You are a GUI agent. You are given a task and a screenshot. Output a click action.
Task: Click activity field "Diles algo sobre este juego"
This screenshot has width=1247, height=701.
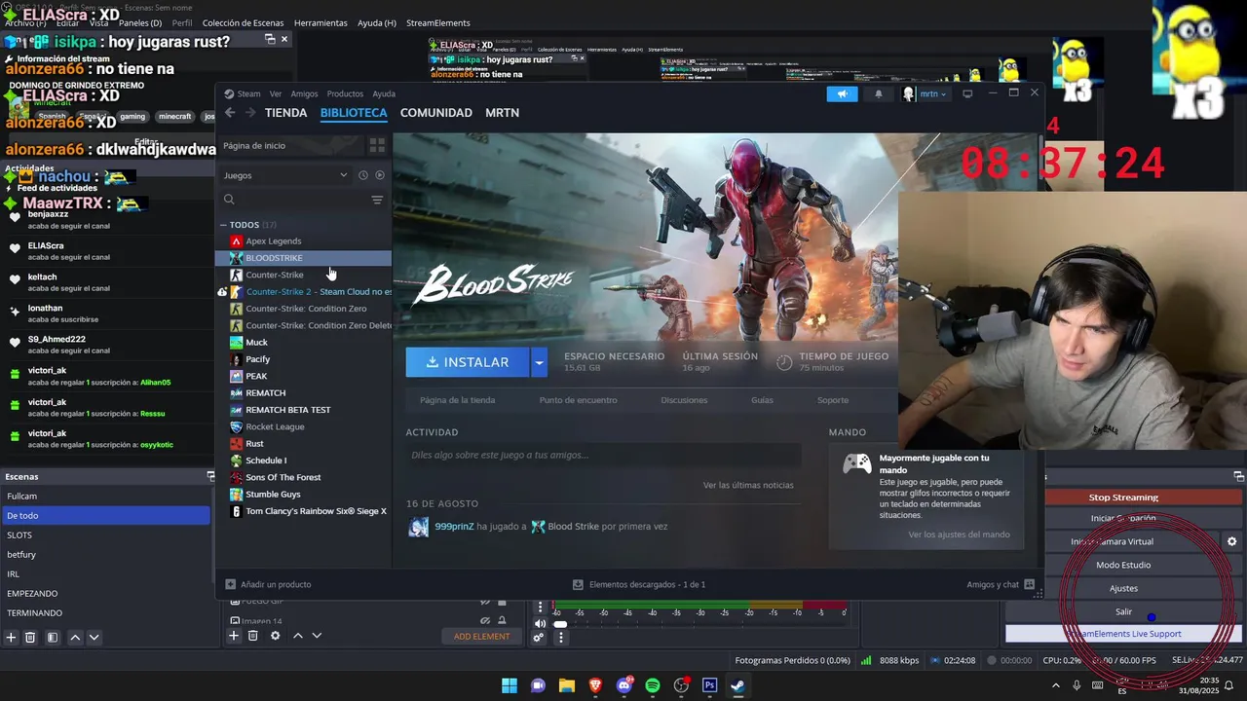pyautogui.click(x=603, y=455)
